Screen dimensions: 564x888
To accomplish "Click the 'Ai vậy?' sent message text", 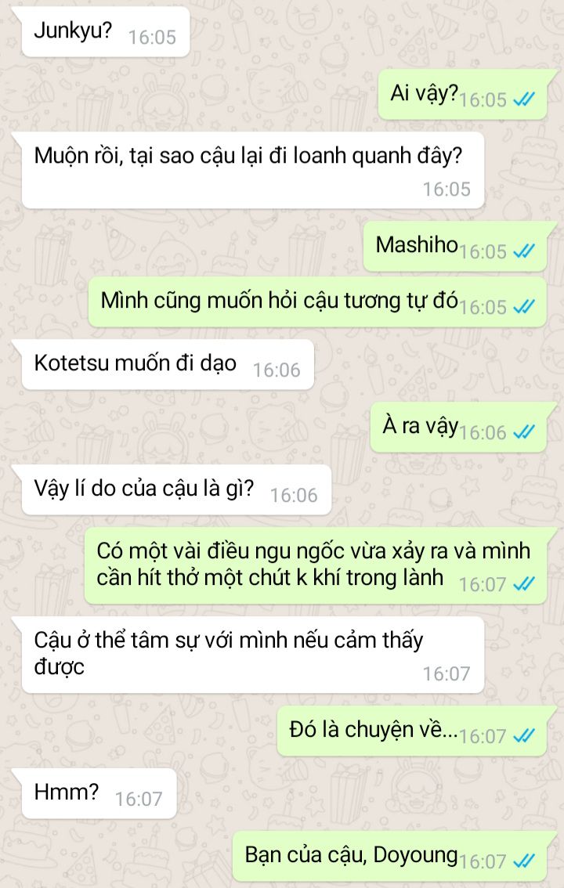I will tap(424, 92).
